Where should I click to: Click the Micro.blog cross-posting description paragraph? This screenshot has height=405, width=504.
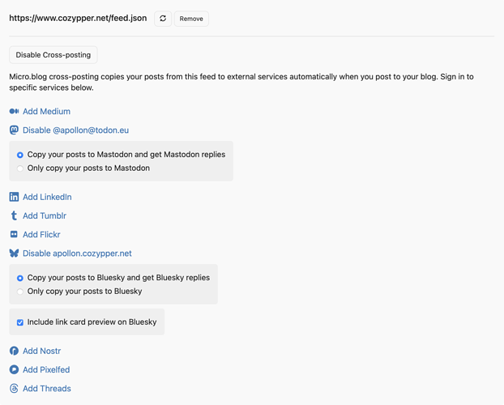241,82
